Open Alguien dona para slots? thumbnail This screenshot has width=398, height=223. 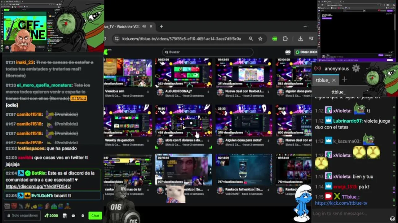pyautogui.click(x=244, y=121)
